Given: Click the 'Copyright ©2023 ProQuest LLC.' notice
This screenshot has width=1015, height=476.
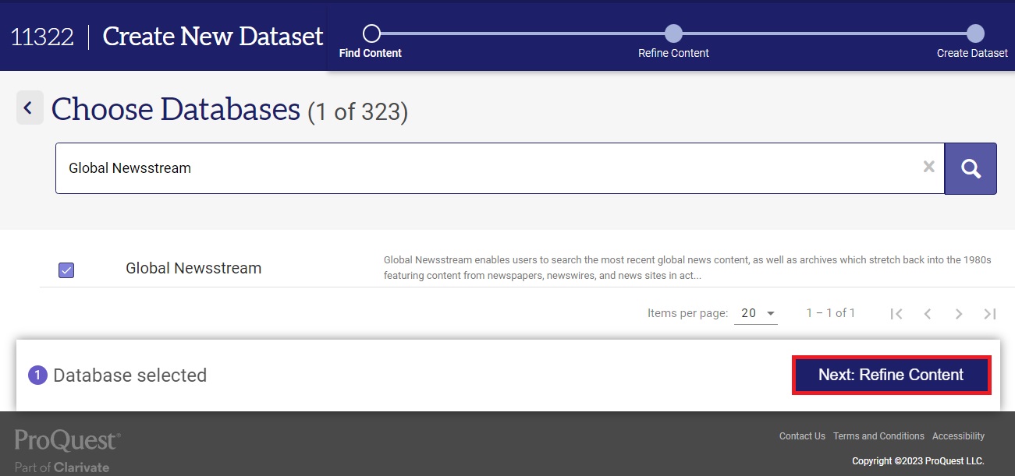Looking at the screenshot, I should (x=918, y=461).
